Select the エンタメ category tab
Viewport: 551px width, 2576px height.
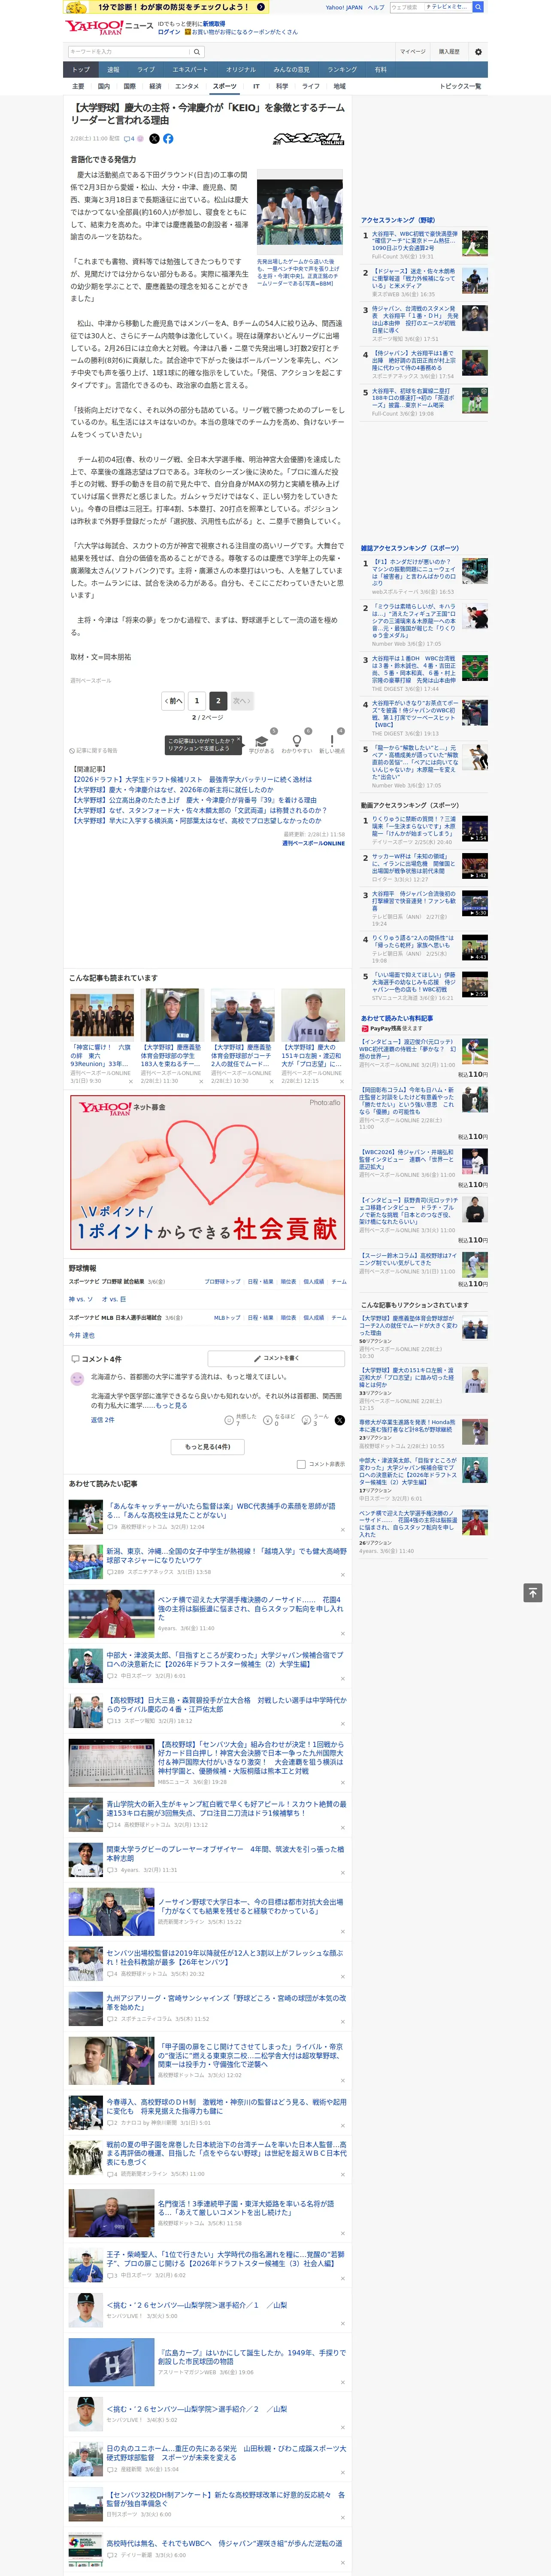tap(187, 87)
